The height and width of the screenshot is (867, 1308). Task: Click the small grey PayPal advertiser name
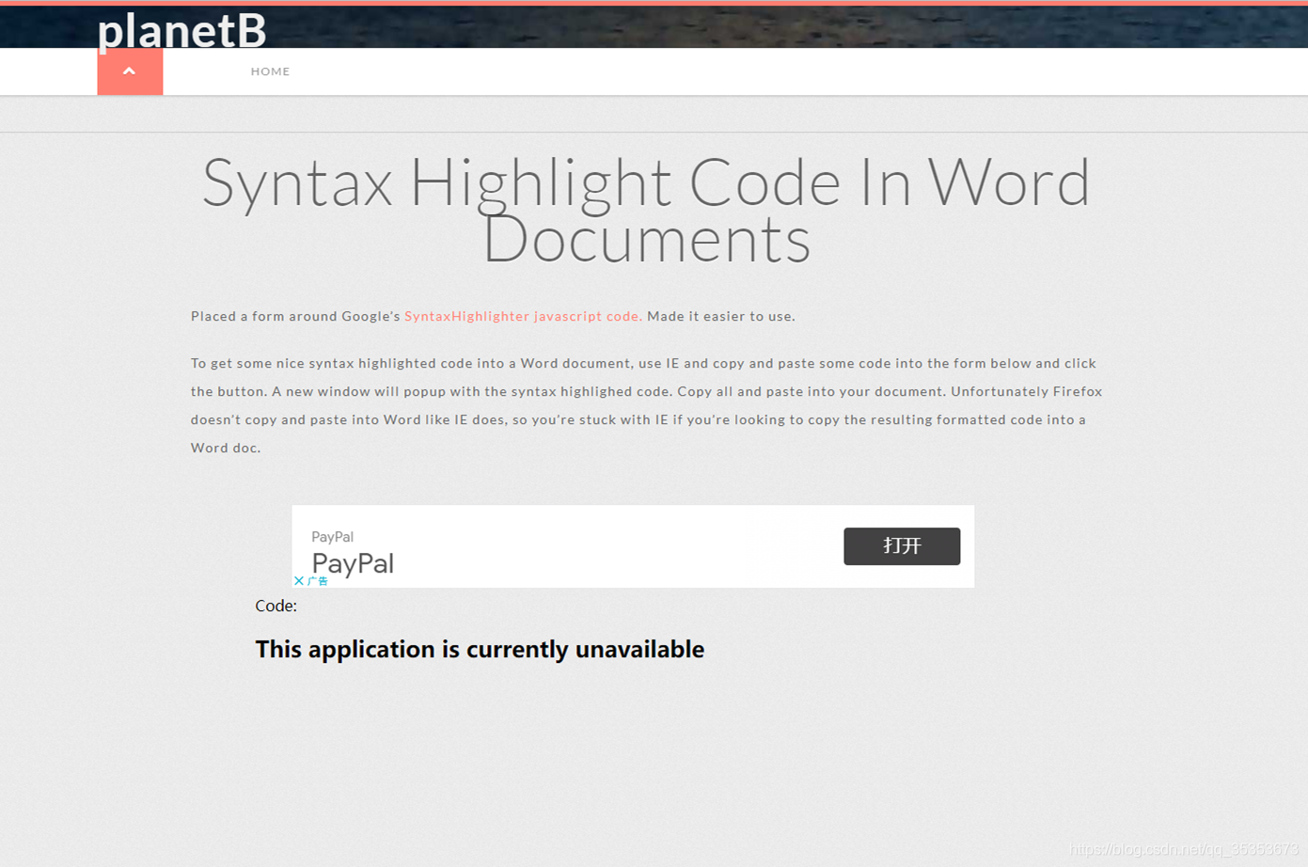(x=332, y=537)
